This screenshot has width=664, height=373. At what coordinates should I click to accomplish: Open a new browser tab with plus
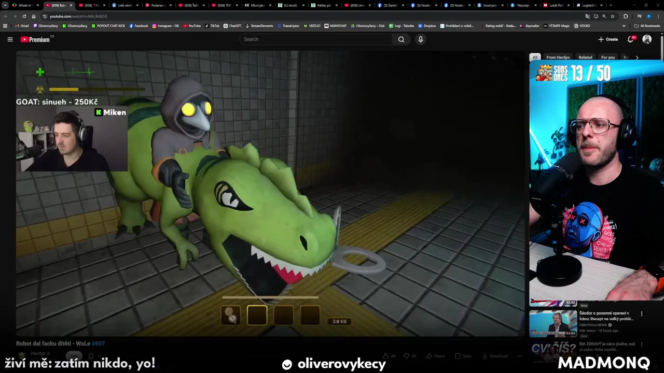point(611,5)
